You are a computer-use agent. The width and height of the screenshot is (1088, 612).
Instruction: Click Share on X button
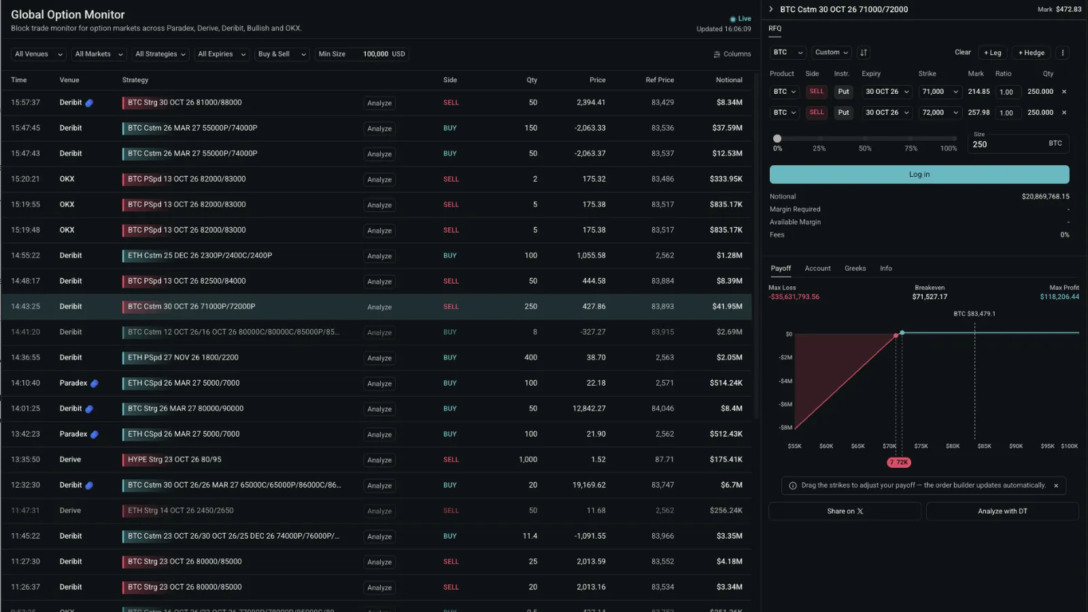(845, 511)
